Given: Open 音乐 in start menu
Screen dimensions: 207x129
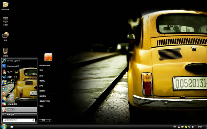Looking at the screenshot, I should [x=41, y=71].
